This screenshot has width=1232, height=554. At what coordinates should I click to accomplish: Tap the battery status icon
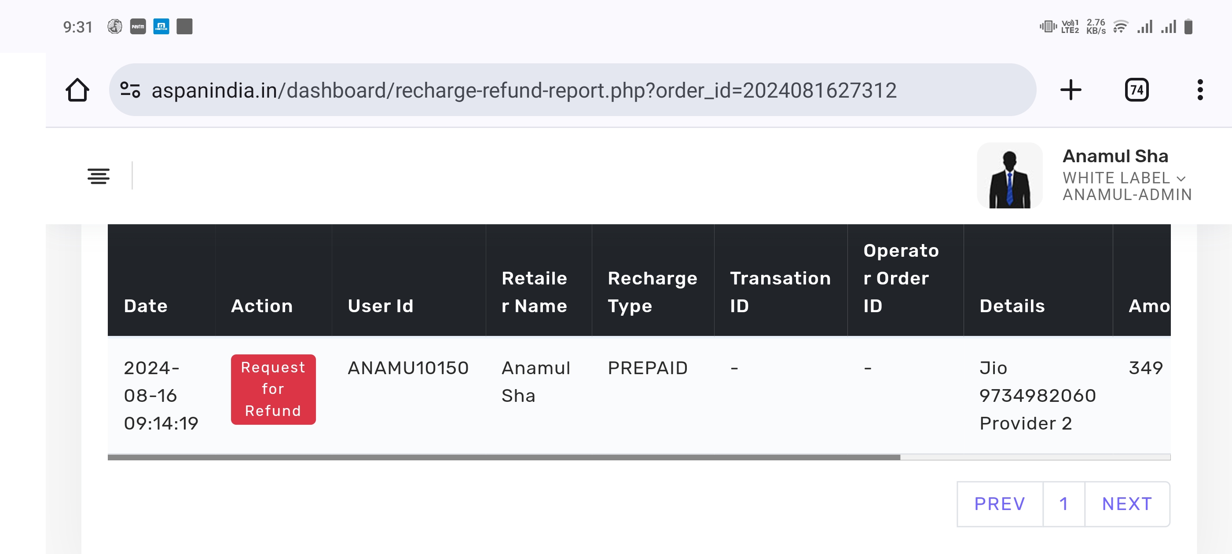[x=1188, y=27]
